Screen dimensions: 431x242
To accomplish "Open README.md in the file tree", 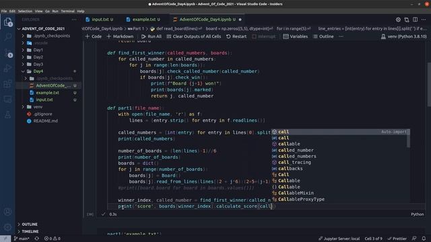I will pyautogui.click(x=45, y=121).
